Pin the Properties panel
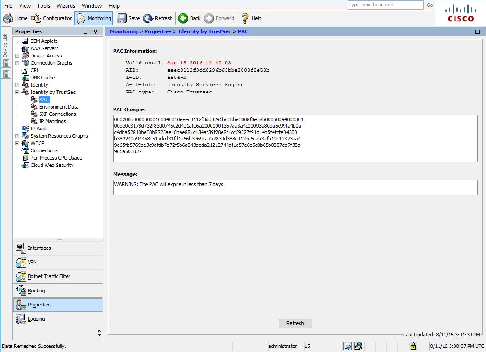This screenshot has width=486, height=352. (x=95, y=31)
